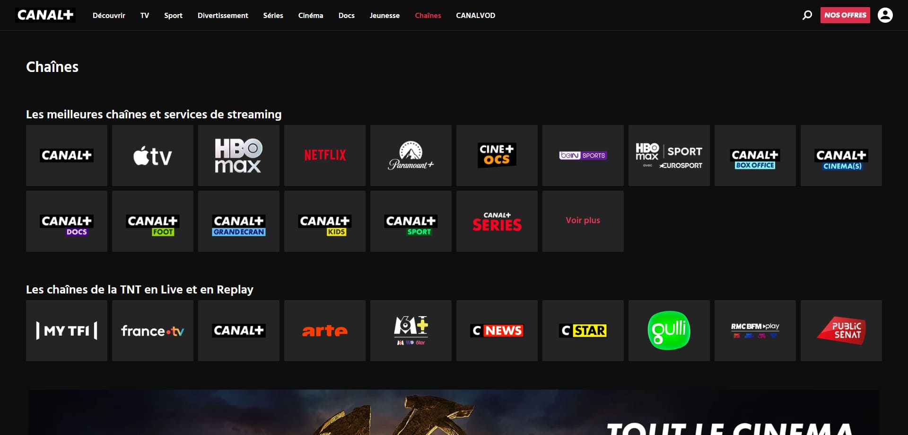The image size is (908, 435).
Task: Select the HBO Max Sport Eurosport tile
Action: click(669, 155)
